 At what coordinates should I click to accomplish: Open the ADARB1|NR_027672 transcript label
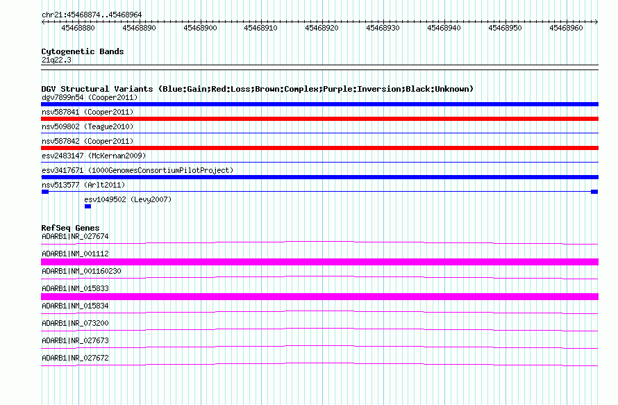75,358
